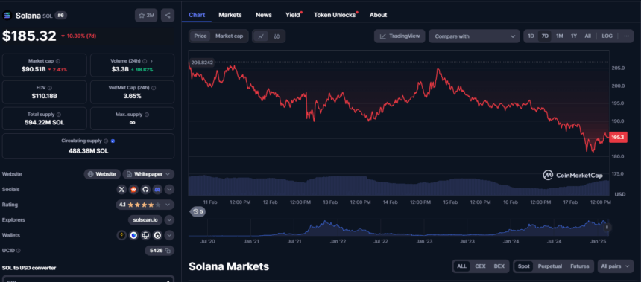Click the first wallet icon in Wallets row
Screen dimensions: 641x282
(x=121, y=235)
